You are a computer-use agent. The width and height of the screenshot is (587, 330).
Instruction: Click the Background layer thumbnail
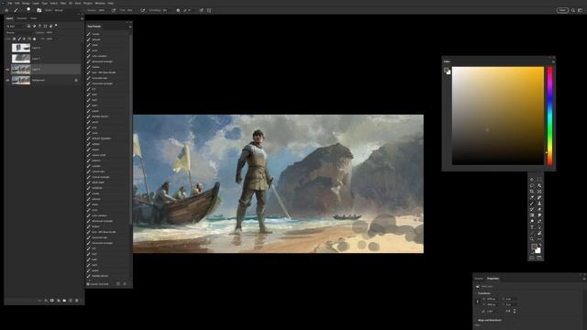(20, 80)
